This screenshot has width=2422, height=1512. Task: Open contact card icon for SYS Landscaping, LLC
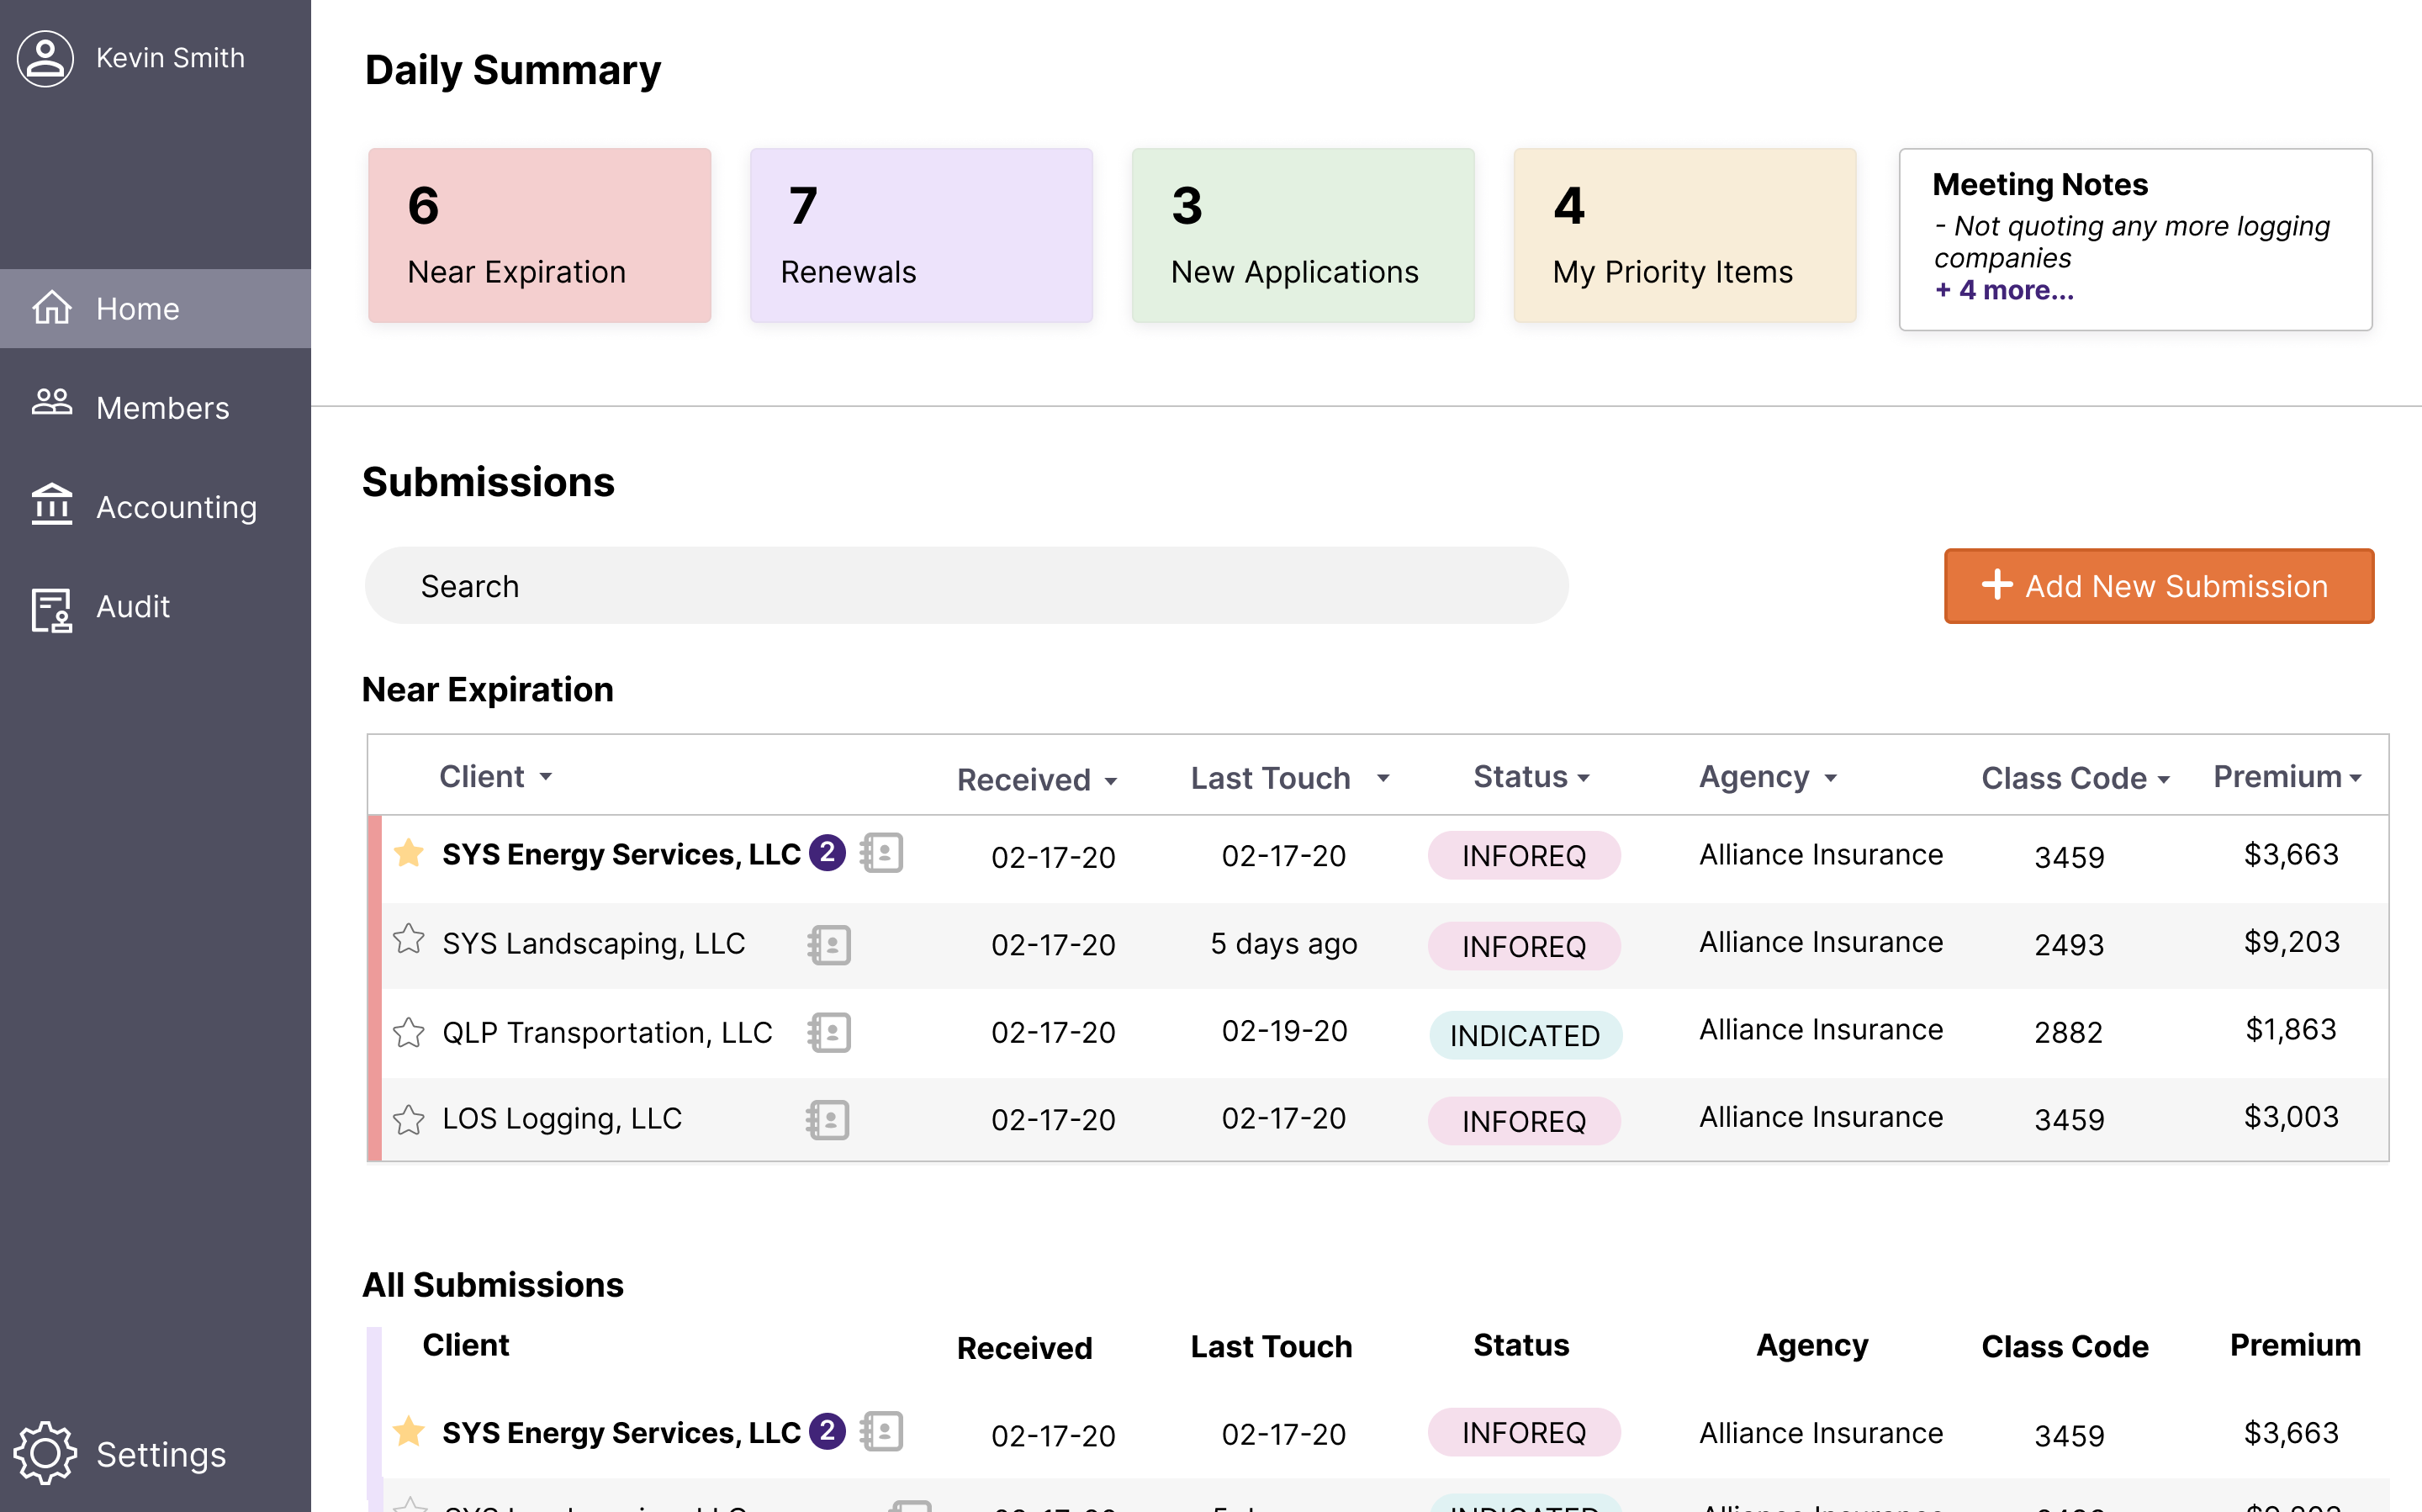click(829, 944)
